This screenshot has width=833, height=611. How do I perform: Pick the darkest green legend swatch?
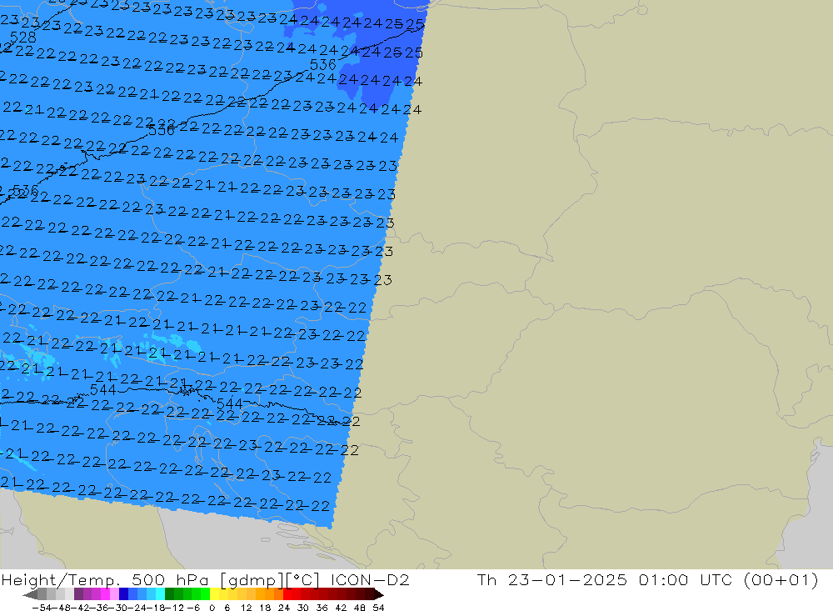(x=169, y=594)
